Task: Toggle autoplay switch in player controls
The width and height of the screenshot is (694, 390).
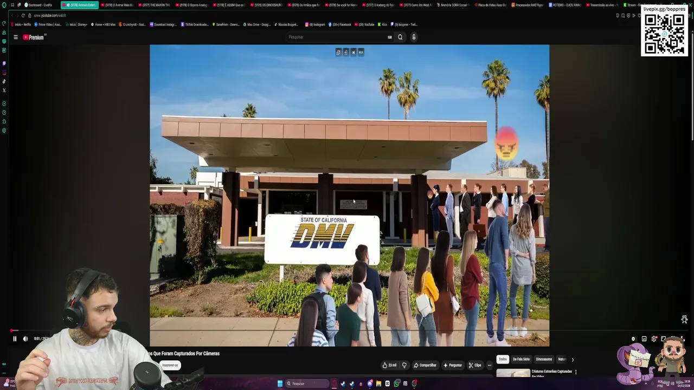Action: pyautogui.click(x=633, y=339)
